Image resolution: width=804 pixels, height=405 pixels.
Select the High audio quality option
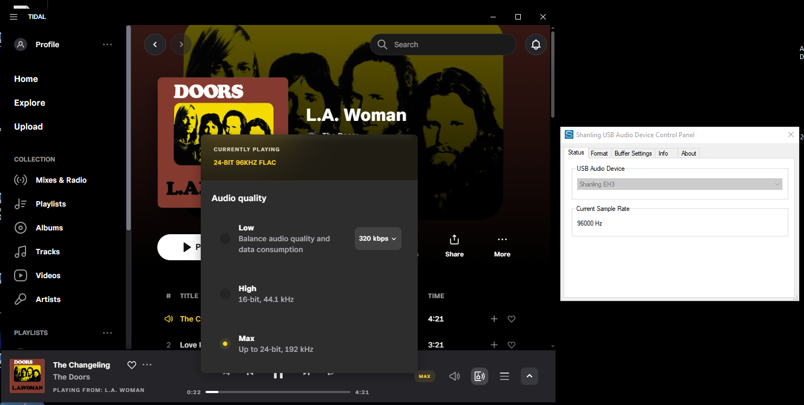click(225, 294)
